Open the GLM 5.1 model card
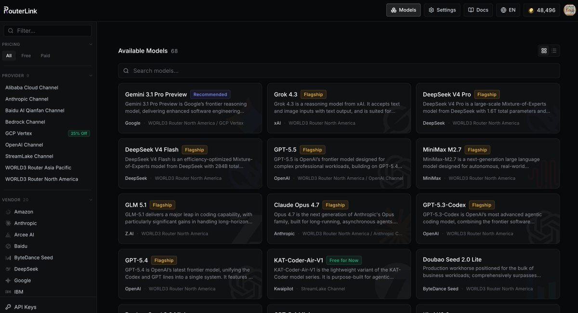Viewport: 578px width, 313px height. click(x=190, y=219)
